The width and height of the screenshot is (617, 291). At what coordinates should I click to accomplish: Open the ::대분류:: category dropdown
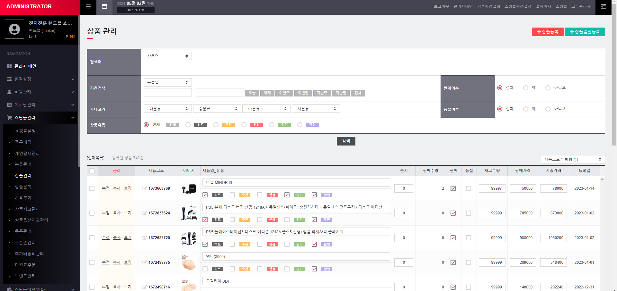[167, 109]
